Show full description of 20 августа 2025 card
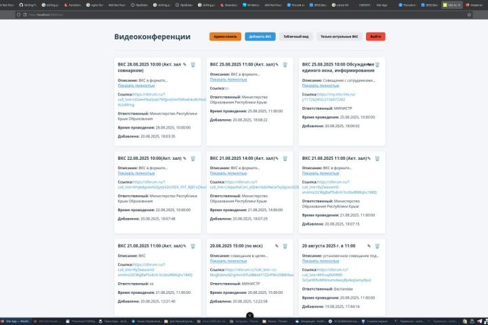The height and width of the screenshot is (325, 488). tap(321, 261)
